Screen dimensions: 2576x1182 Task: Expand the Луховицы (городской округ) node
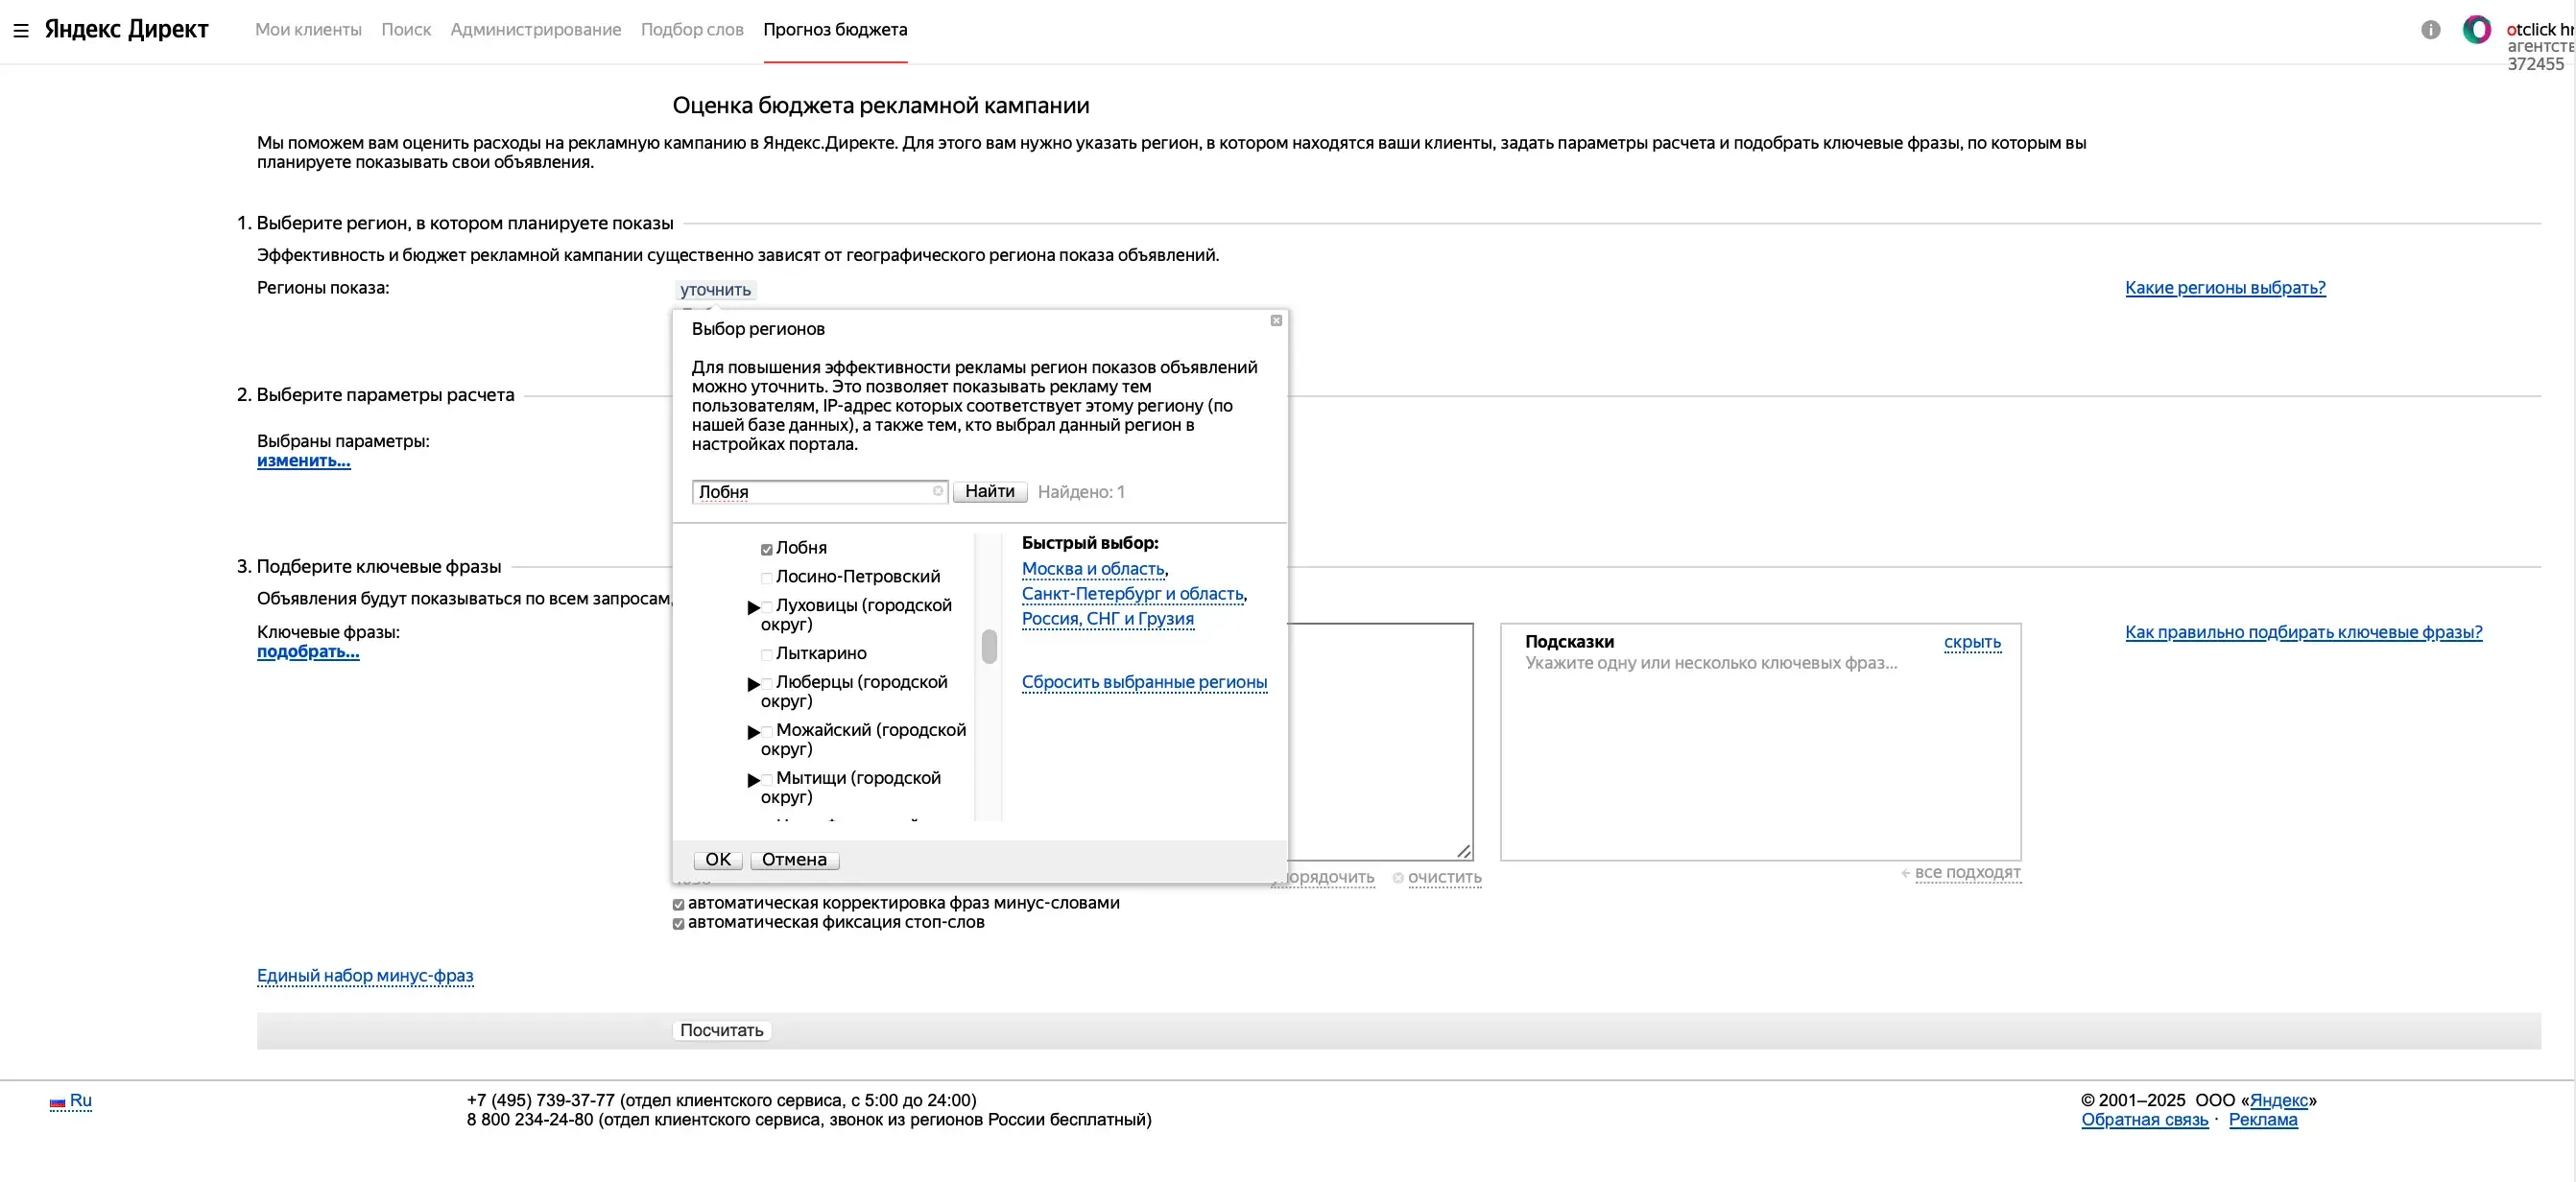coord(753,607)
